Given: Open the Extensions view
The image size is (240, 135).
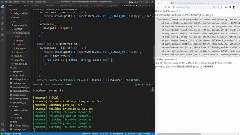Looking at the screenshot, I should click(3, 34).
